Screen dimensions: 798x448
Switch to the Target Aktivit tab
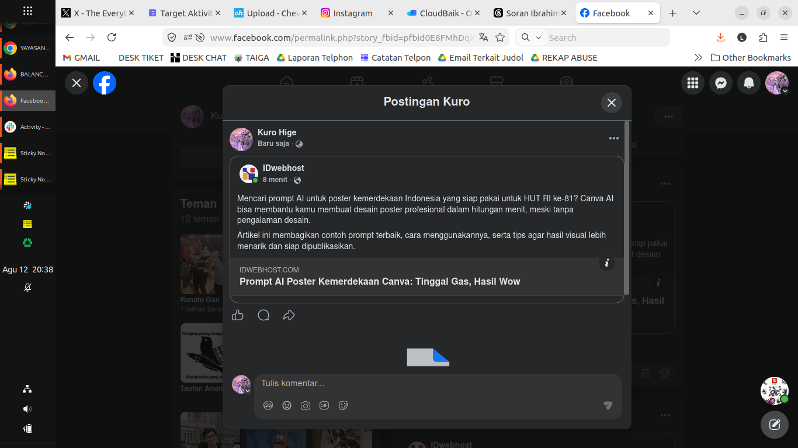tap(184, 13)
